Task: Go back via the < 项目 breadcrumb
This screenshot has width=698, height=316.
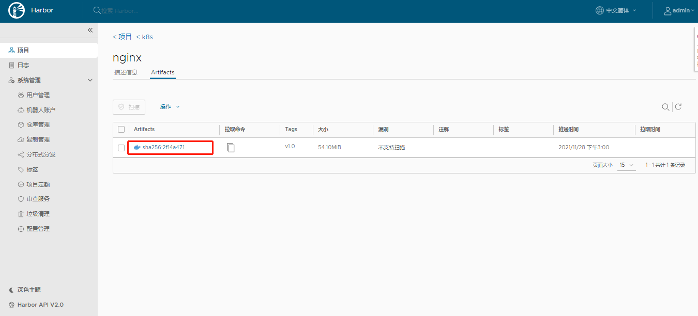Action: [x=122, y=37]
